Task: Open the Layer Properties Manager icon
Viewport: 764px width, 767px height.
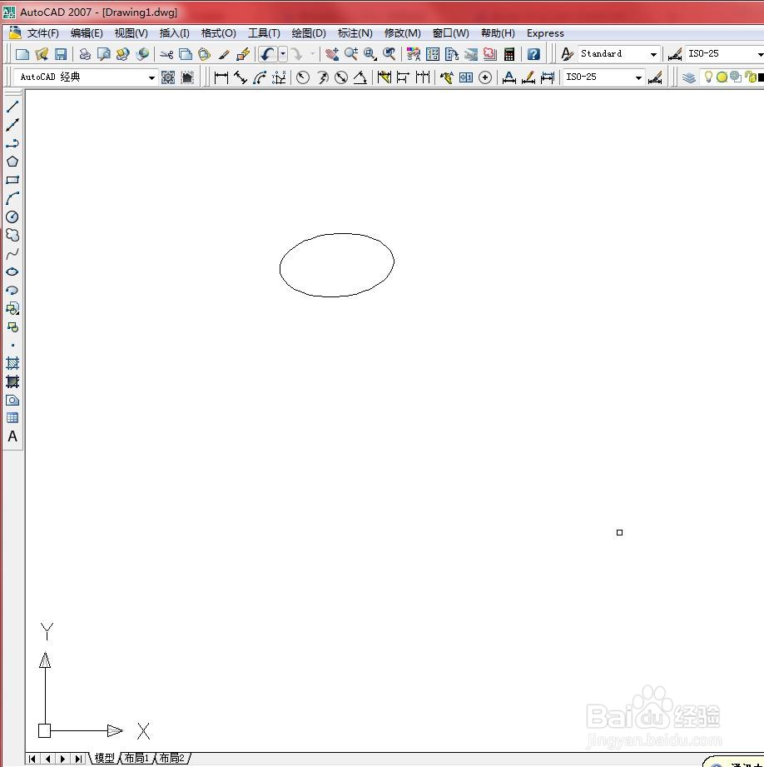Action: click(689, 77)
